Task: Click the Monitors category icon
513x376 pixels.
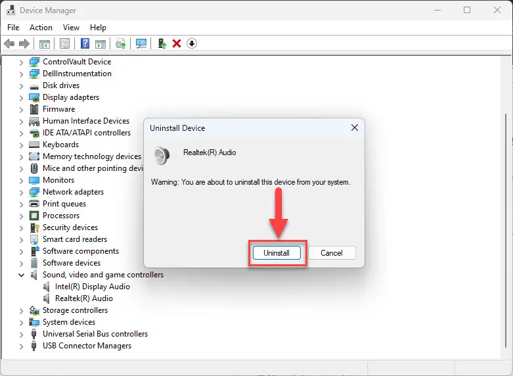Action: click(34, 181)
